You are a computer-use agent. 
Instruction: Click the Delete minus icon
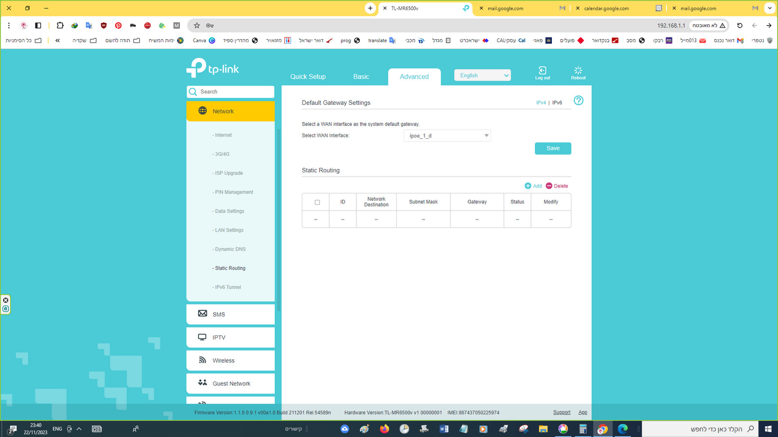(549, 186)
